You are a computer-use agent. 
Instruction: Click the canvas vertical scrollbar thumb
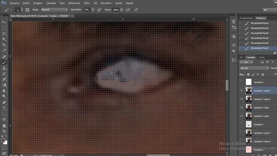pyautogui.click(x=227, y=85)
